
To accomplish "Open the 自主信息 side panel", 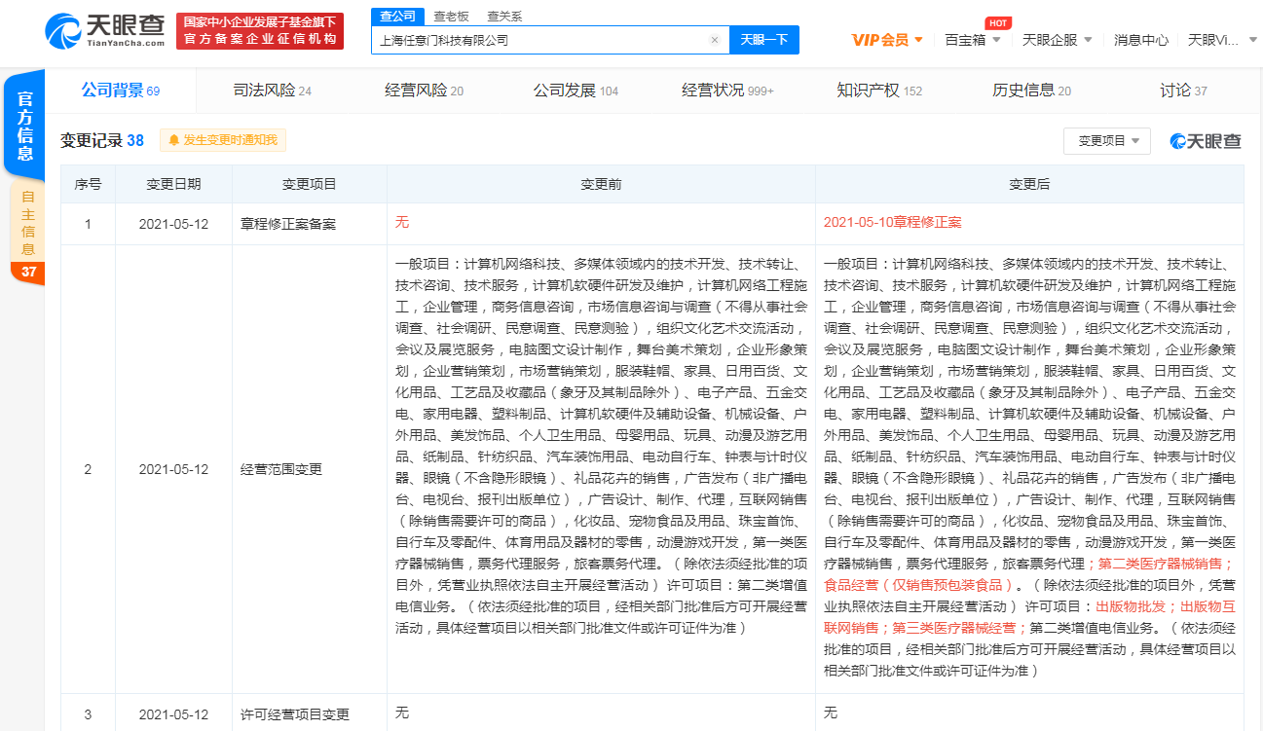I will (27, 232).
